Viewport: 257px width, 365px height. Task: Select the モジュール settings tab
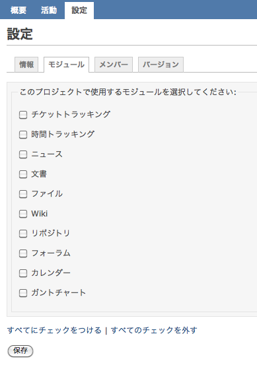67,65
